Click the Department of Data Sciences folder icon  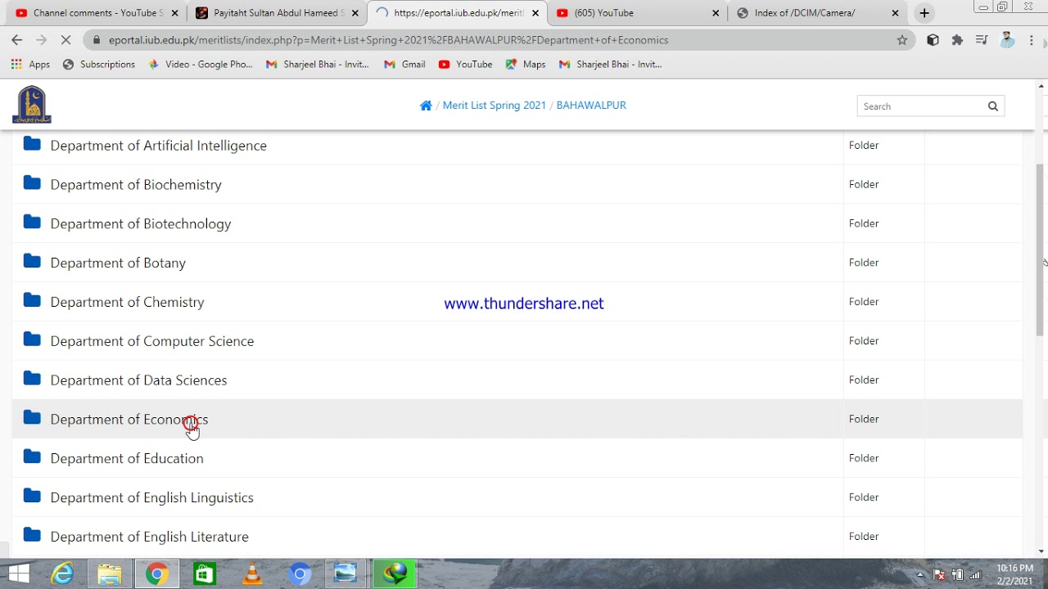tap(32, 379)
